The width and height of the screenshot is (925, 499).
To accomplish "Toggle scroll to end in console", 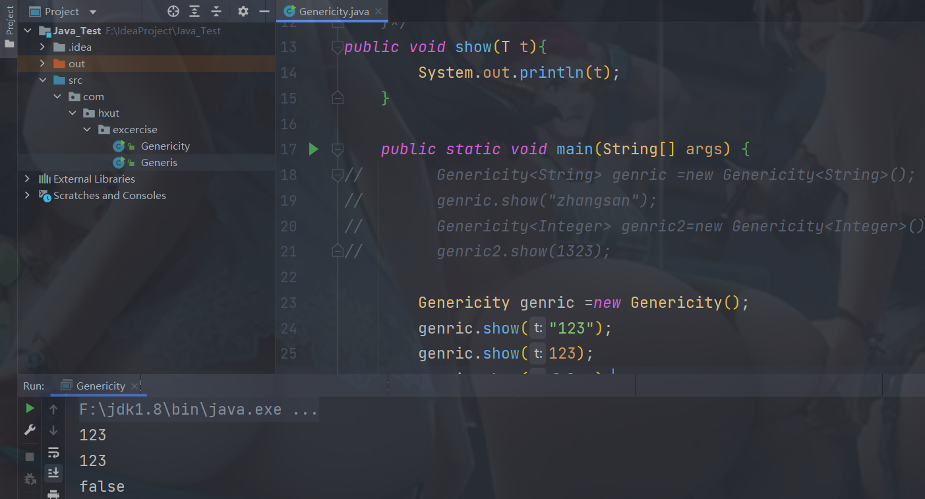I will tap(53, 473).
